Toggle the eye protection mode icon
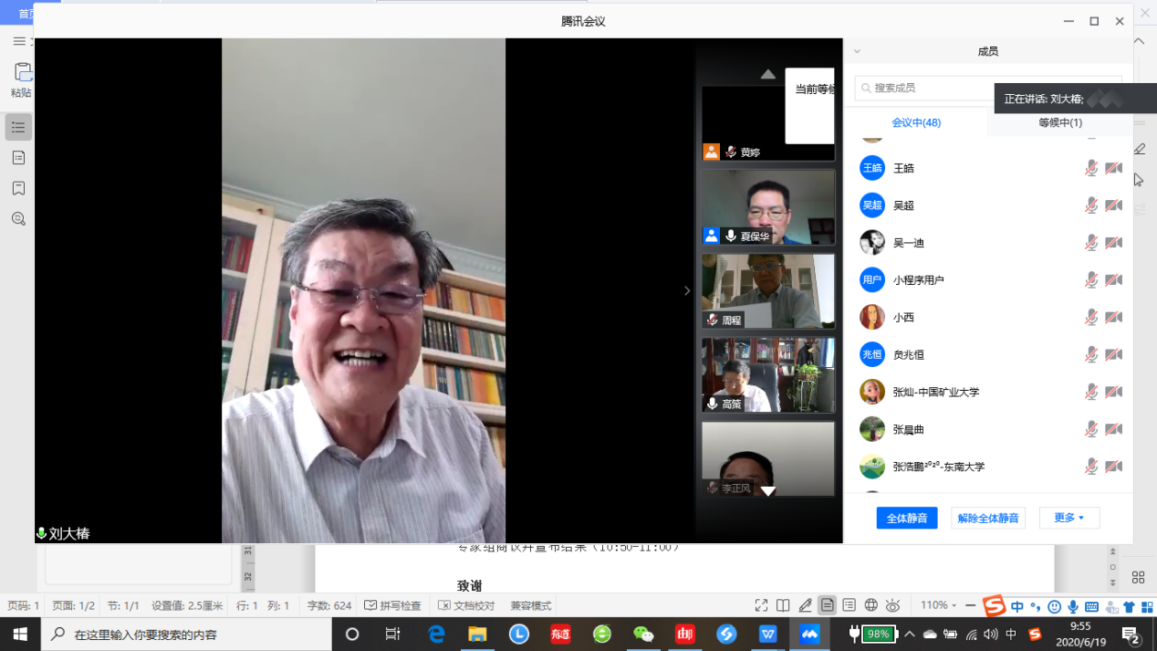The height and width of the screenshot is (651, 1157). [x=893, y=605]
